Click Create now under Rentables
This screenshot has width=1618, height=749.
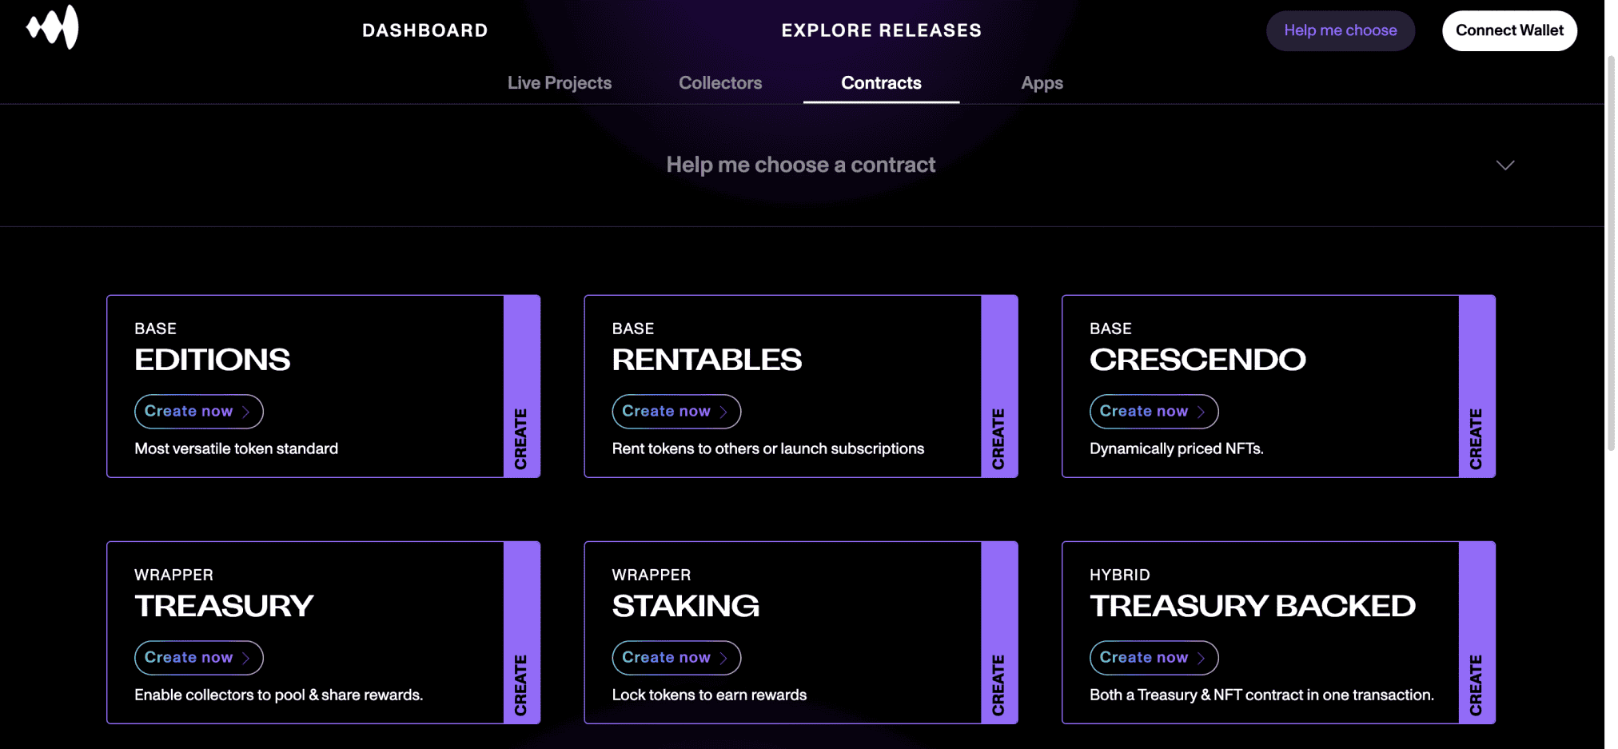[675, 412]
